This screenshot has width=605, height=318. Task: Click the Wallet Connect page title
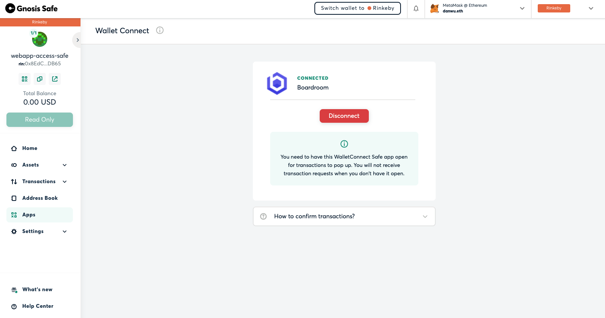(122, 31)
